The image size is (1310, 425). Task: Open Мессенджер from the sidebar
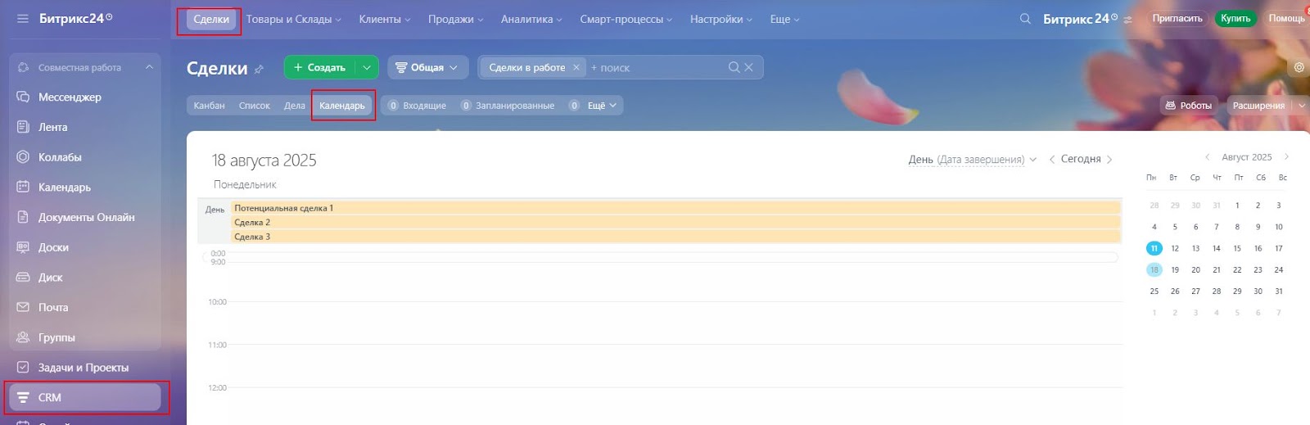coord(70,97)
